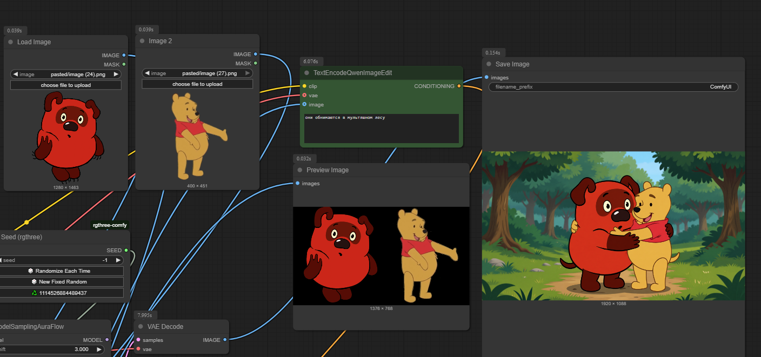This screenshot has height=357, width=761.
Task: Collapse the TextEncodeQwenImageEdit node via title dot
Action: coord(306,73)
